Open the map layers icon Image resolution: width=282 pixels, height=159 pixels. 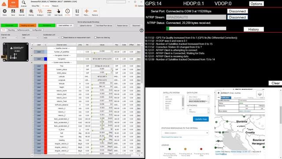click(x=260, y=94)
